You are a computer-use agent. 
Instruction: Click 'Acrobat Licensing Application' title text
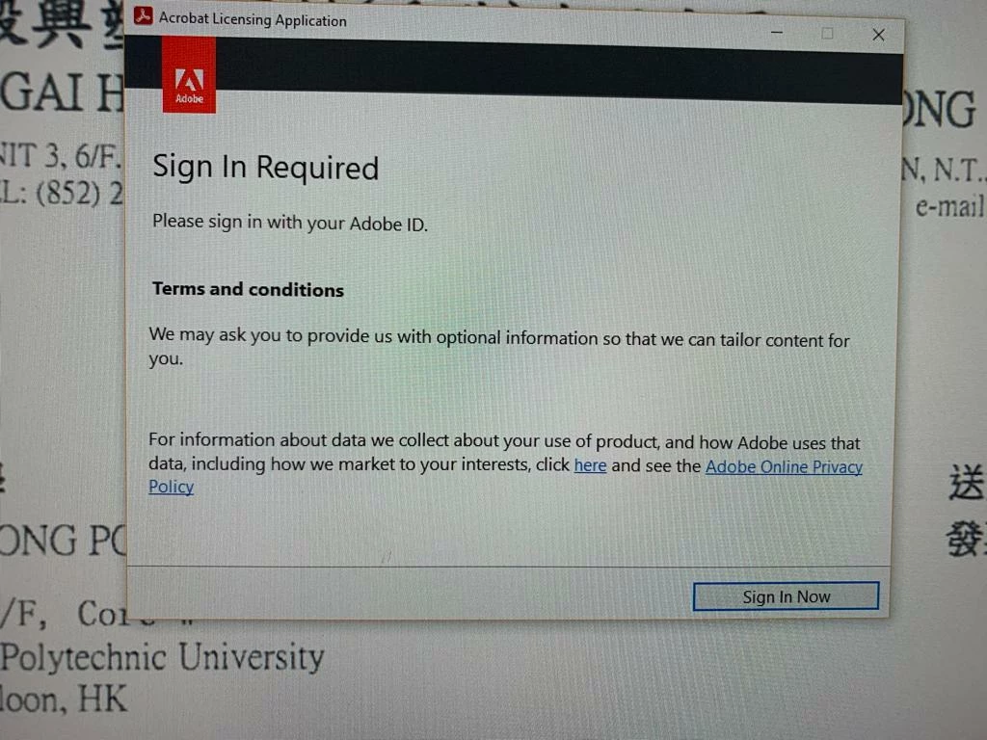pos(253,19)
